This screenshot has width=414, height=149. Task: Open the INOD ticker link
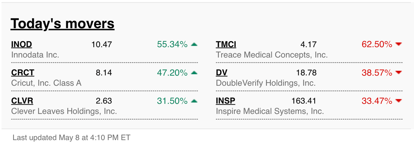(x=22, y=45)
